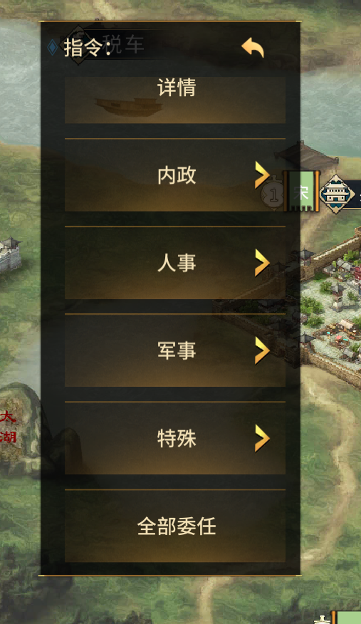This screenshot has width=361, height=624.
Task: Expand the 人事 submenu chevron
Action: tap(262, 263)
